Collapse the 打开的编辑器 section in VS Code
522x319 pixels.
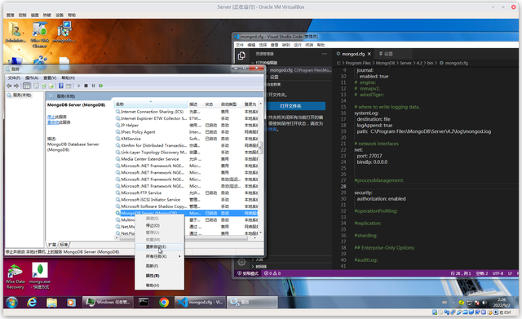(267, 63)
